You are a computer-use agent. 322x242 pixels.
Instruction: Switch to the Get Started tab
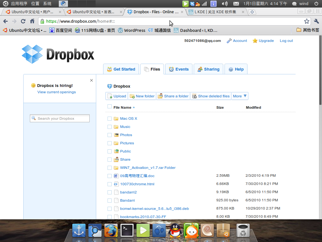(x=121, y=69)
